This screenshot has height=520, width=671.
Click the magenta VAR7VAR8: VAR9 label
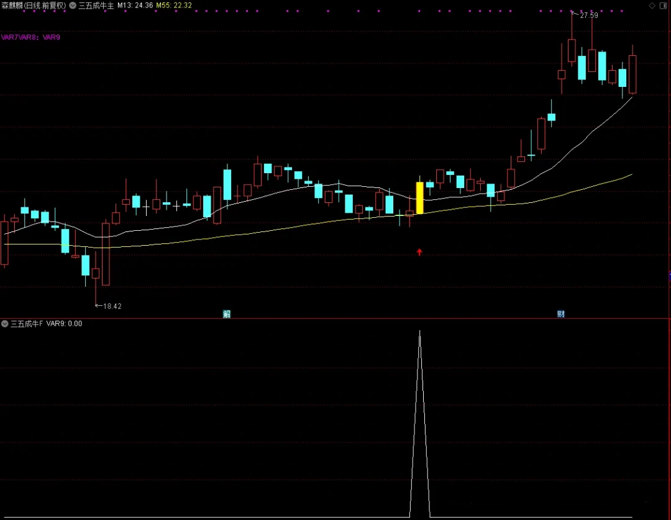(x=30, y=37)
